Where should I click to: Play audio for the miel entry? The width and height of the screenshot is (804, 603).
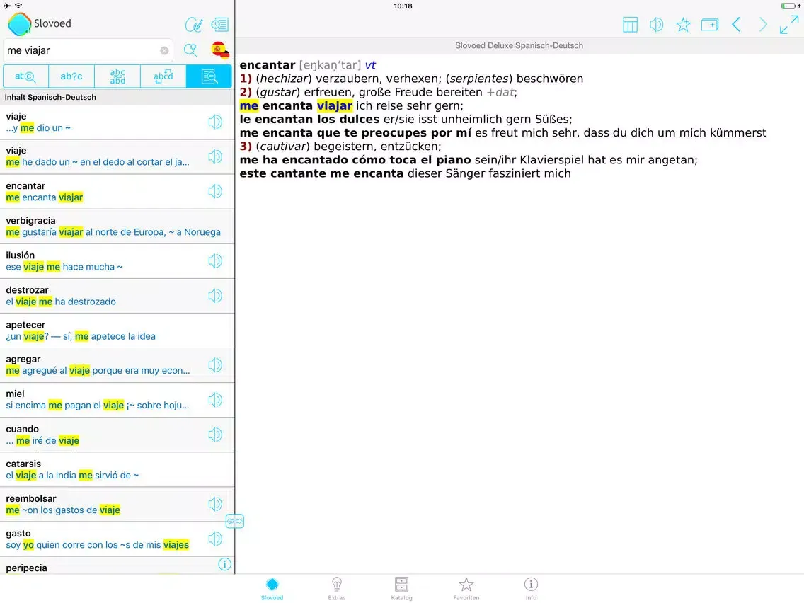pyautogui.click(x=215, y=400)
